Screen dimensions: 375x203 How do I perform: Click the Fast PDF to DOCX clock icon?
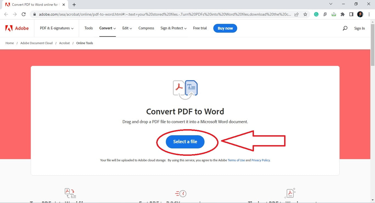[x=181, y=193]
